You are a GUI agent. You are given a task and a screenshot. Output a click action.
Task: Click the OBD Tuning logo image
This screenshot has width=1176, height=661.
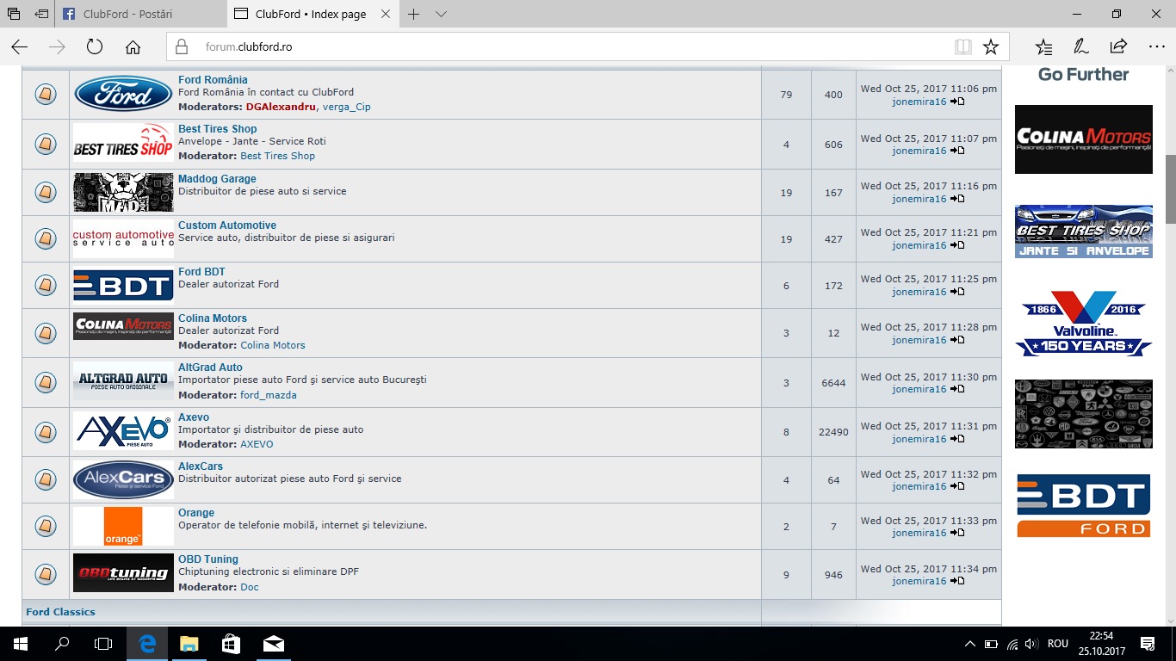point(123,572)
